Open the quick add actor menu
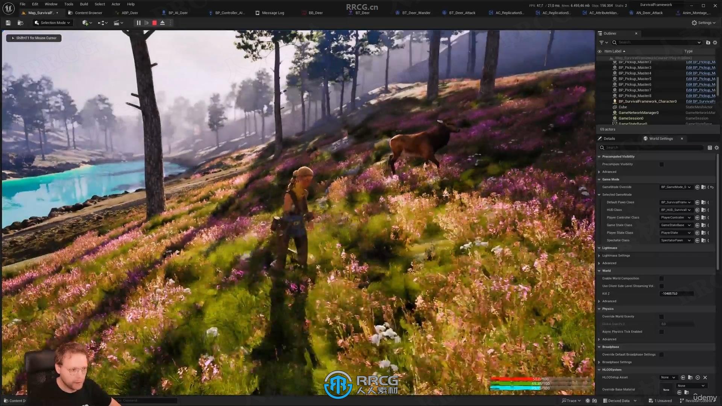The image size is (722, 406). 87,23
